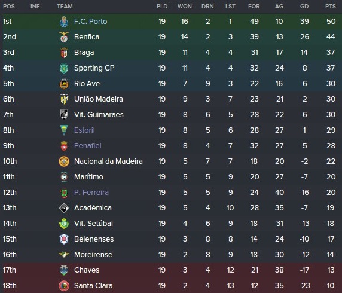Open the F.C. Porto team link
This screenshot has width=342, height=293.
(90, 22)
